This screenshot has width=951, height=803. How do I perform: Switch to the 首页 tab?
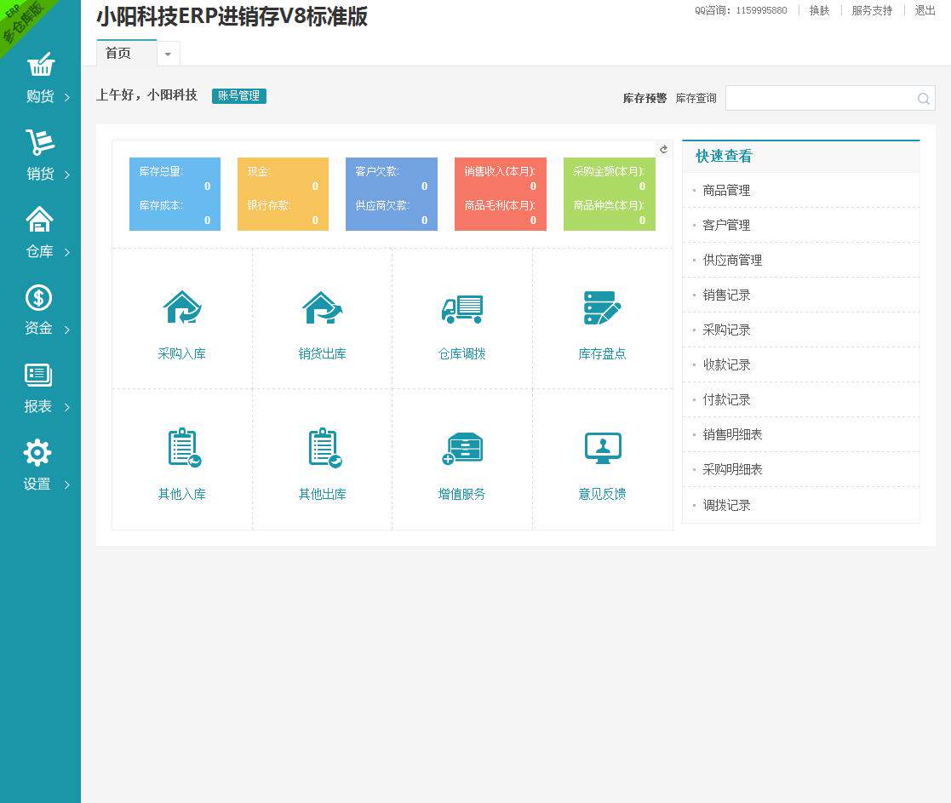click(x=126, y=54)
